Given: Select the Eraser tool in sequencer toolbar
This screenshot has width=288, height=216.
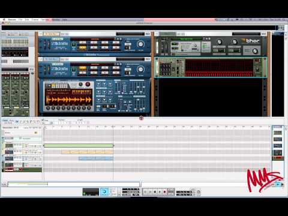Looking at the screenshot, I should [x=24, y=122].
